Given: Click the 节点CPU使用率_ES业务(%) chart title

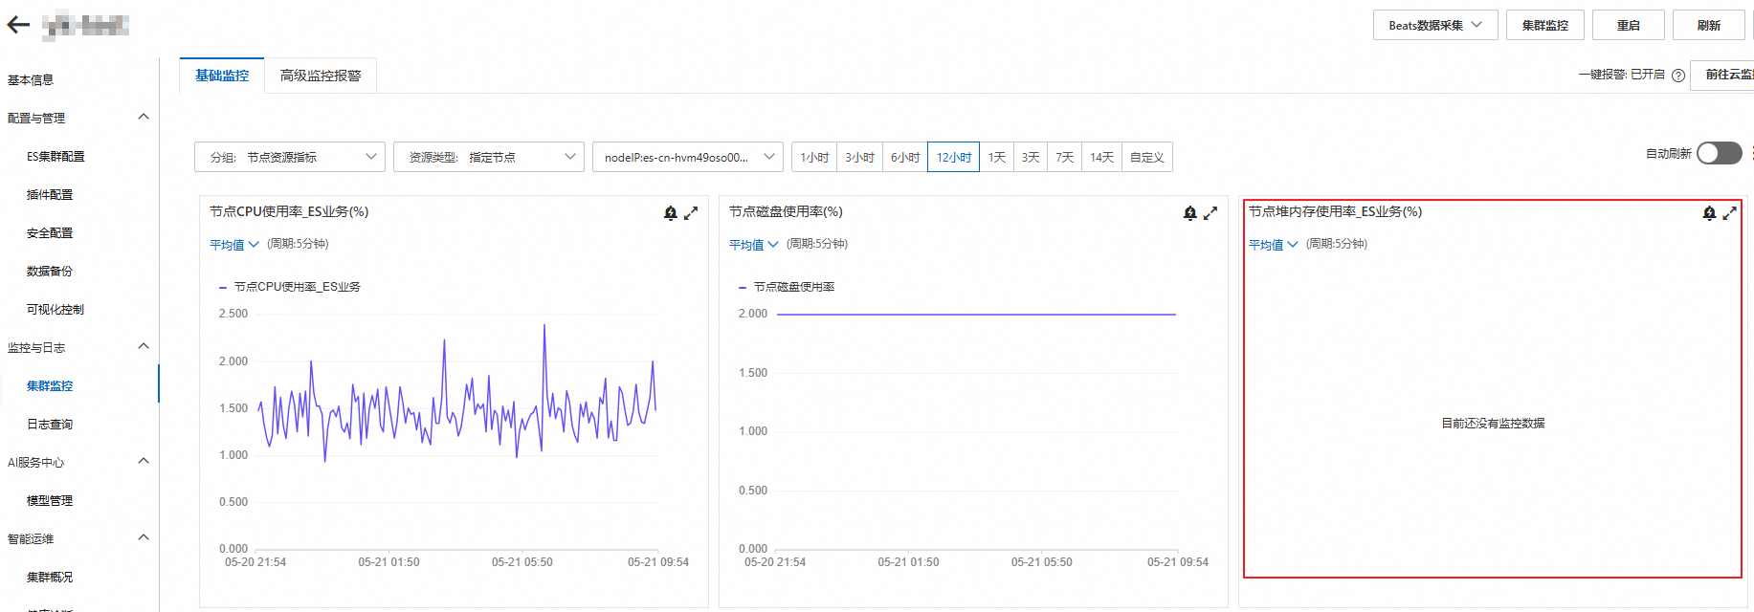Looking at the screenshot, I should [289, 212].
